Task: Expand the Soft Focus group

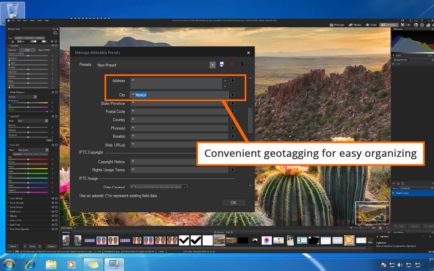Action: (x=8, y=212)
